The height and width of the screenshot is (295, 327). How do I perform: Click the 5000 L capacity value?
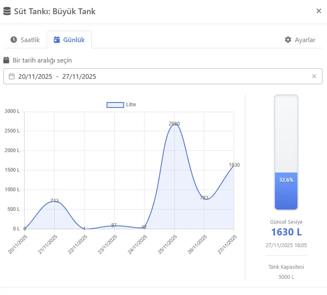click(286, 277)
